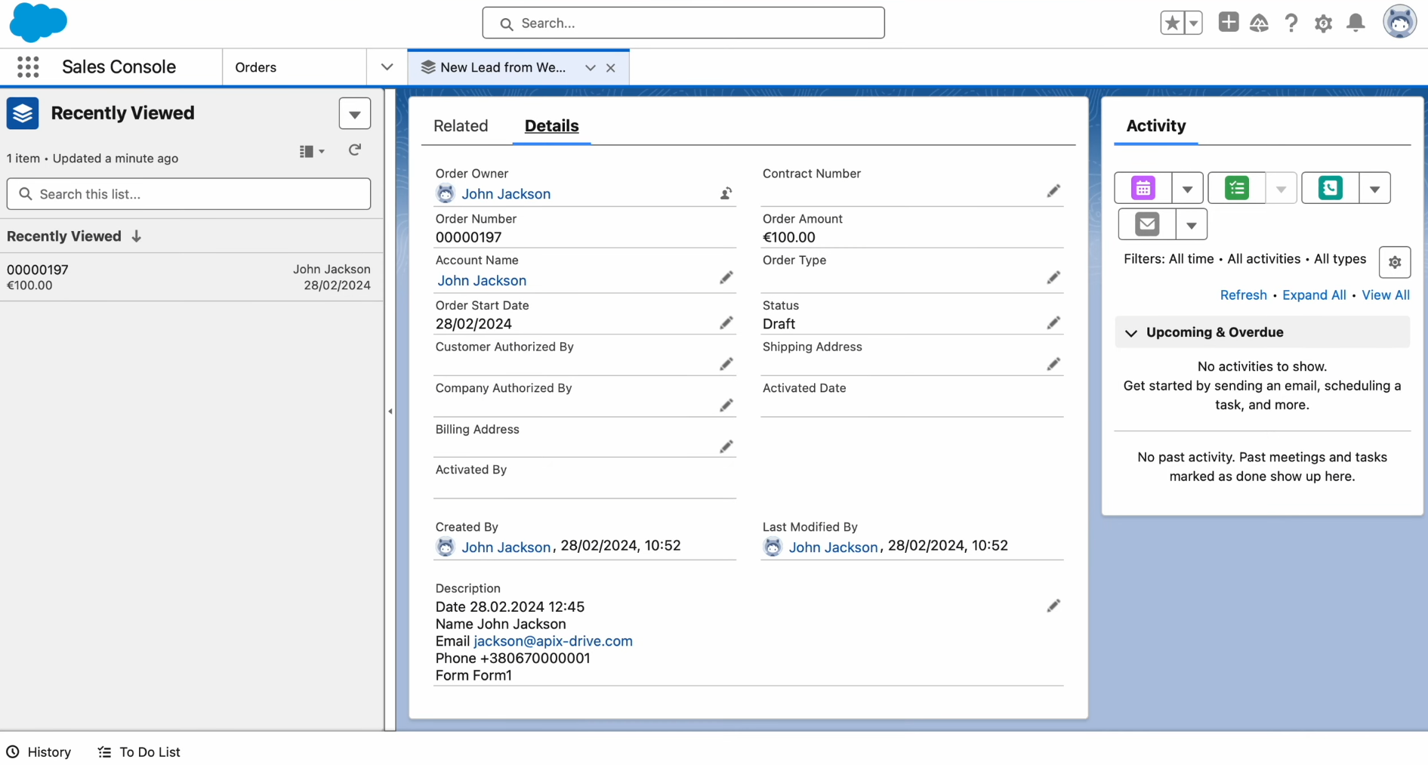Screen dimensions: 1428x765
Task: Open the New Lead from We... tab dropdown
Action: (x=590, y=67)
